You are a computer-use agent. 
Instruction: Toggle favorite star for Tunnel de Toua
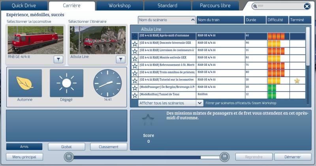coord(135,95)
